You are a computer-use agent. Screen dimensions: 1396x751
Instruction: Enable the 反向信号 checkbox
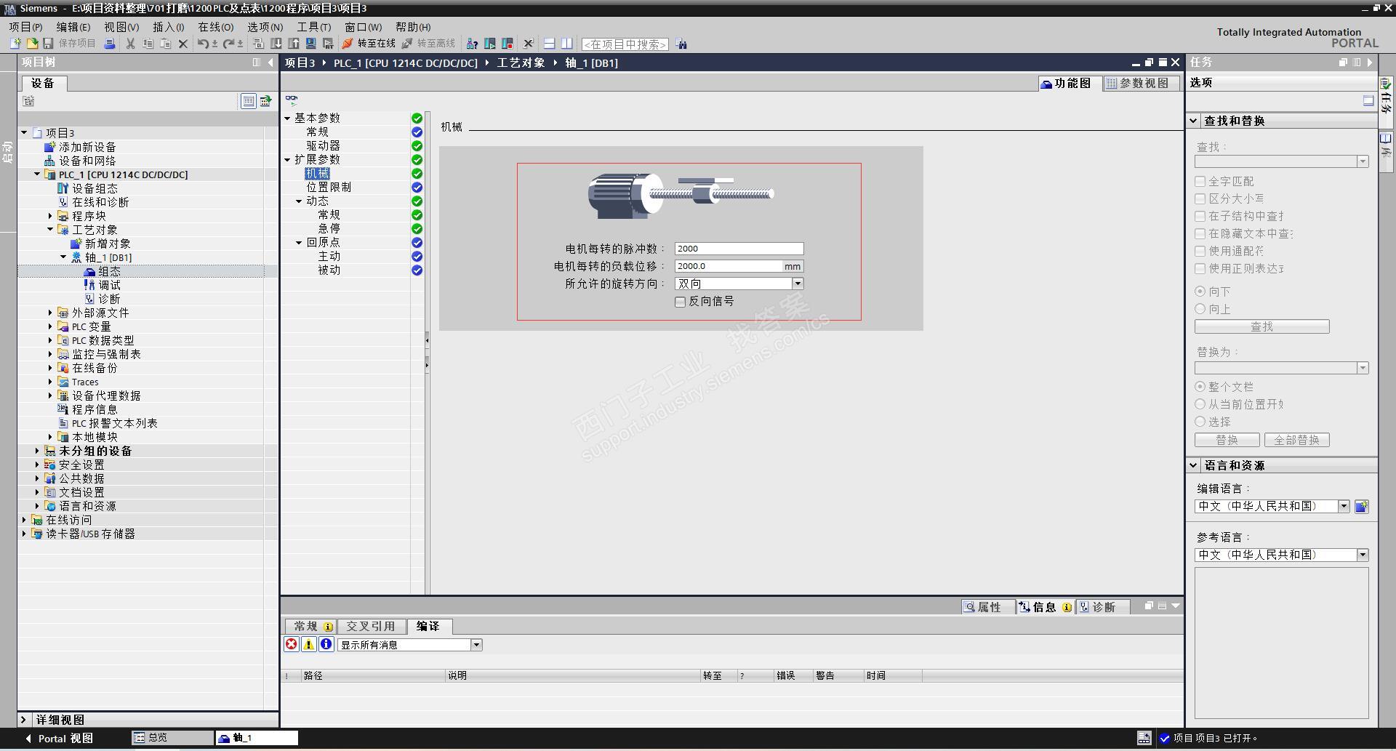(x=681, y=302)
